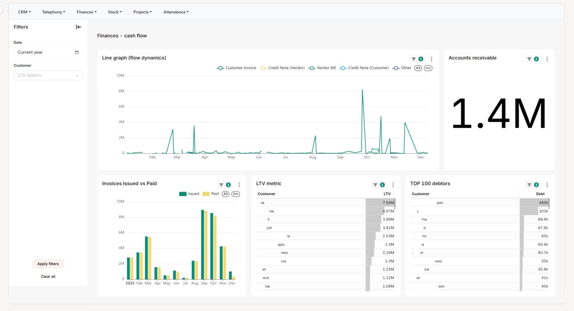Open the CRM menu
The width and height of the screenshot is (574, 311).
[x=24, y=12]
